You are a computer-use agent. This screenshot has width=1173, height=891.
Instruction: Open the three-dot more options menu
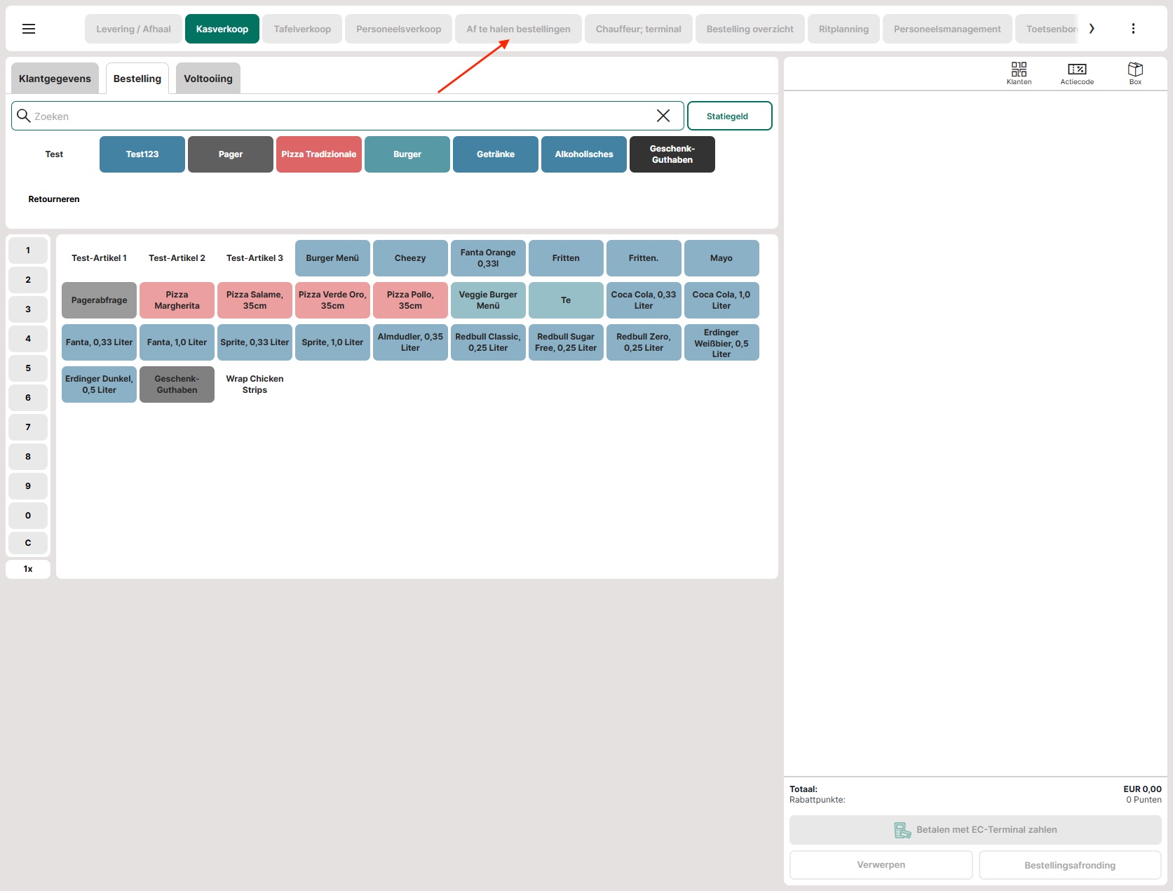(x=1133, y=29)
